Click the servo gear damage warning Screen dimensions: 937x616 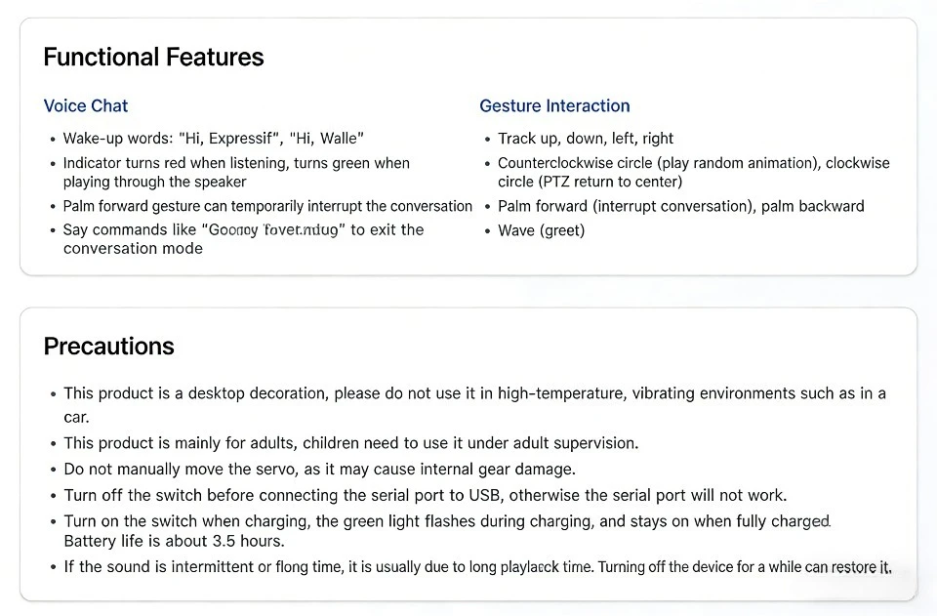(x=320, y=469)
